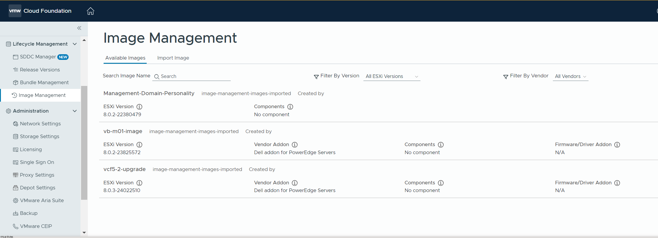Viewport: 658px width, 238px height.
Task: Collapse the Lifecycle Management section
Action: 75,44
